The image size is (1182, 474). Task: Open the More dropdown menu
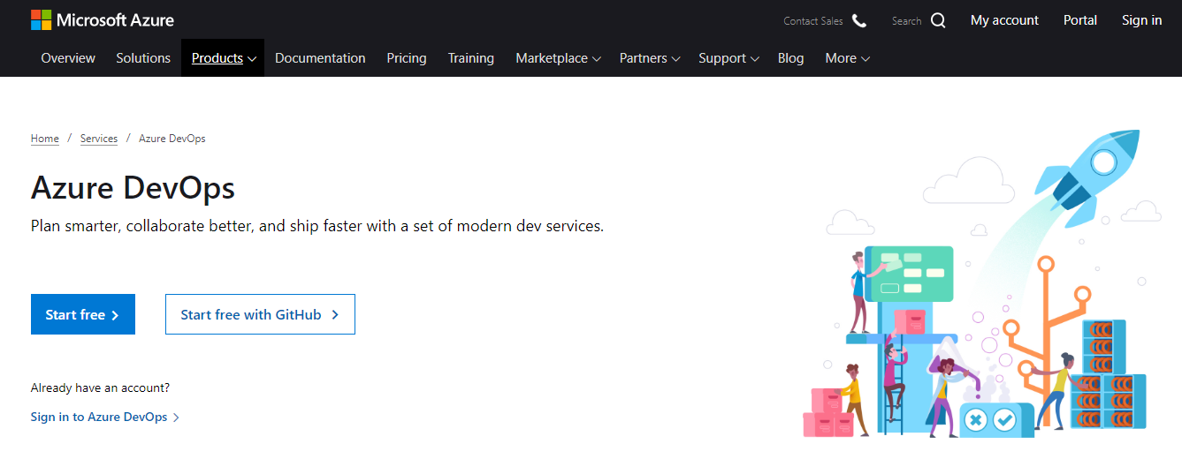click(x=847, y=58)
